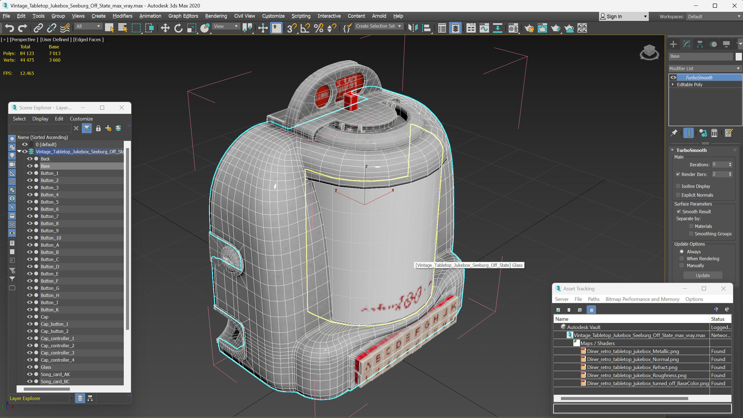Open the Create panel plus icon
This screenshot has height=418, width=743.
673,44
